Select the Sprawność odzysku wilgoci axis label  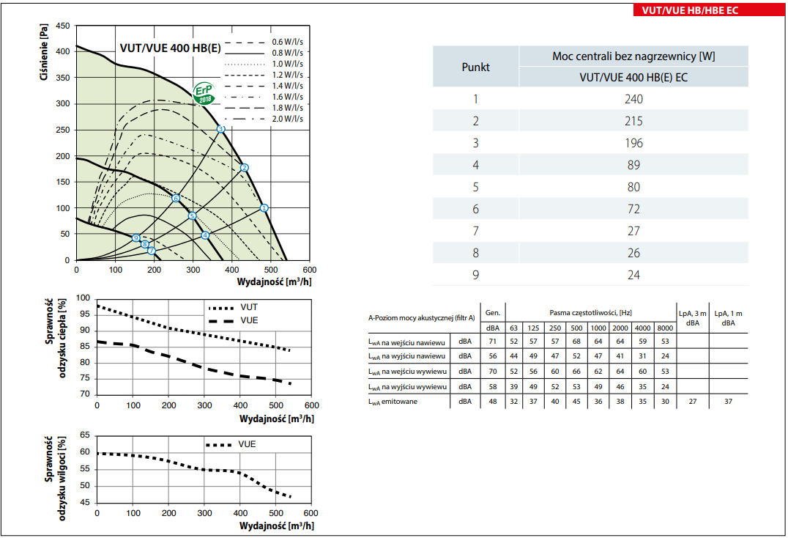55,478
